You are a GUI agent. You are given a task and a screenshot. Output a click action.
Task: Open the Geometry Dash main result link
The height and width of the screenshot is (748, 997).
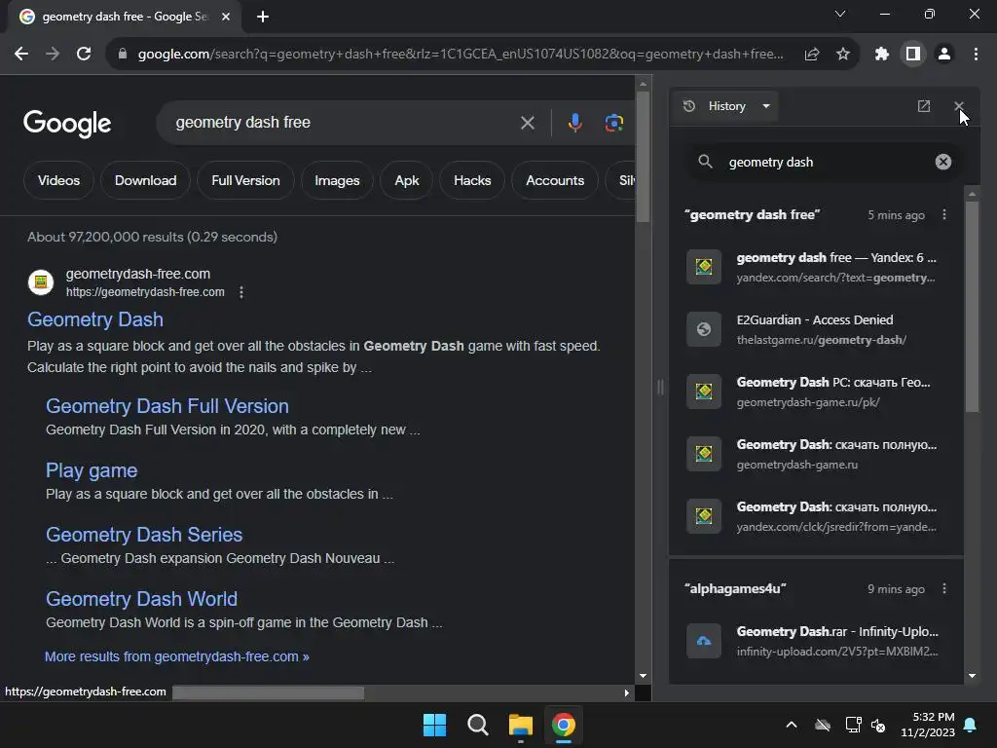(x=95, y=319)
